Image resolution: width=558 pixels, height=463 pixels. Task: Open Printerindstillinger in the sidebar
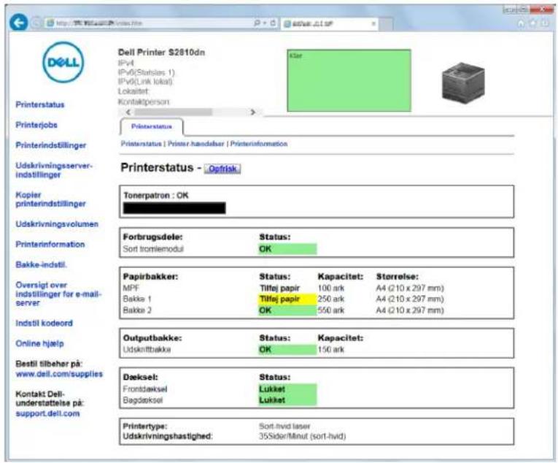[x=51, y=145]
